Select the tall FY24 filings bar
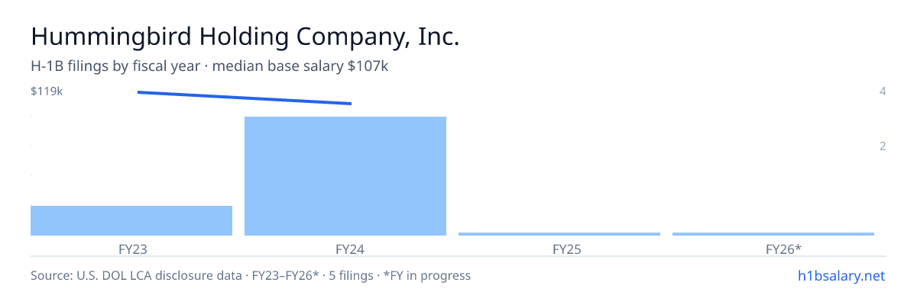The image size is (917, 305). coord(345,176)
